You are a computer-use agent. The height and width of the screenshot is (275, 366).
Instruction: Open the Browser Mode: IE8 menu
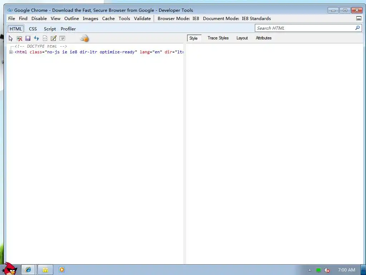pos(178,19)
